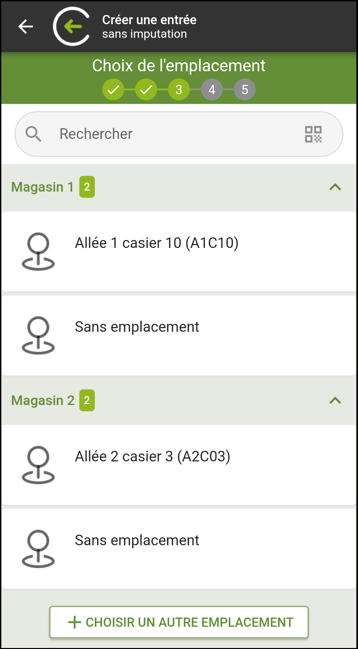Tap the pin icon for Allée 2 casier 3
Viewport: 358px width, 649px height.
pos(38,465)
